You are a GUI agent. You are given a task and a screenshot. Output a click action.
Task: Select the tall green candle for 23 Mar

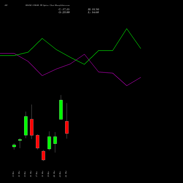(61, 110)
